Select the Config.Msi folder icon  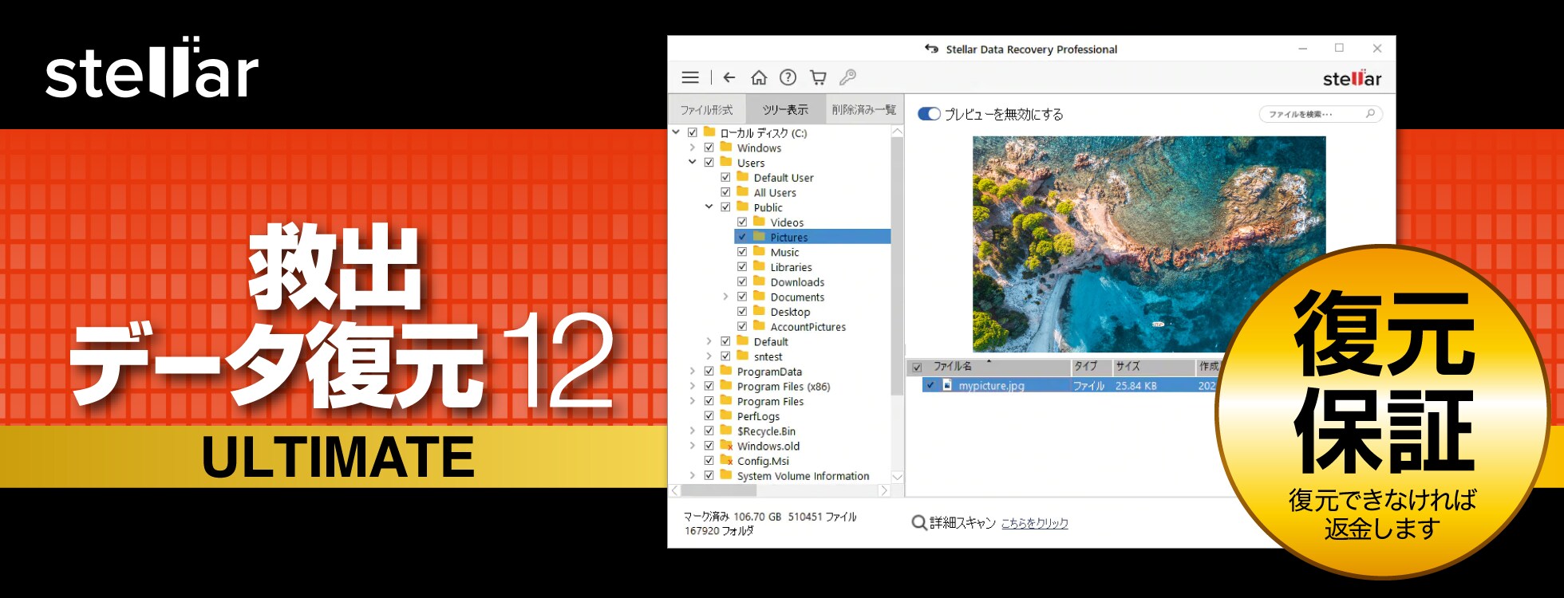tap(726, 461)
